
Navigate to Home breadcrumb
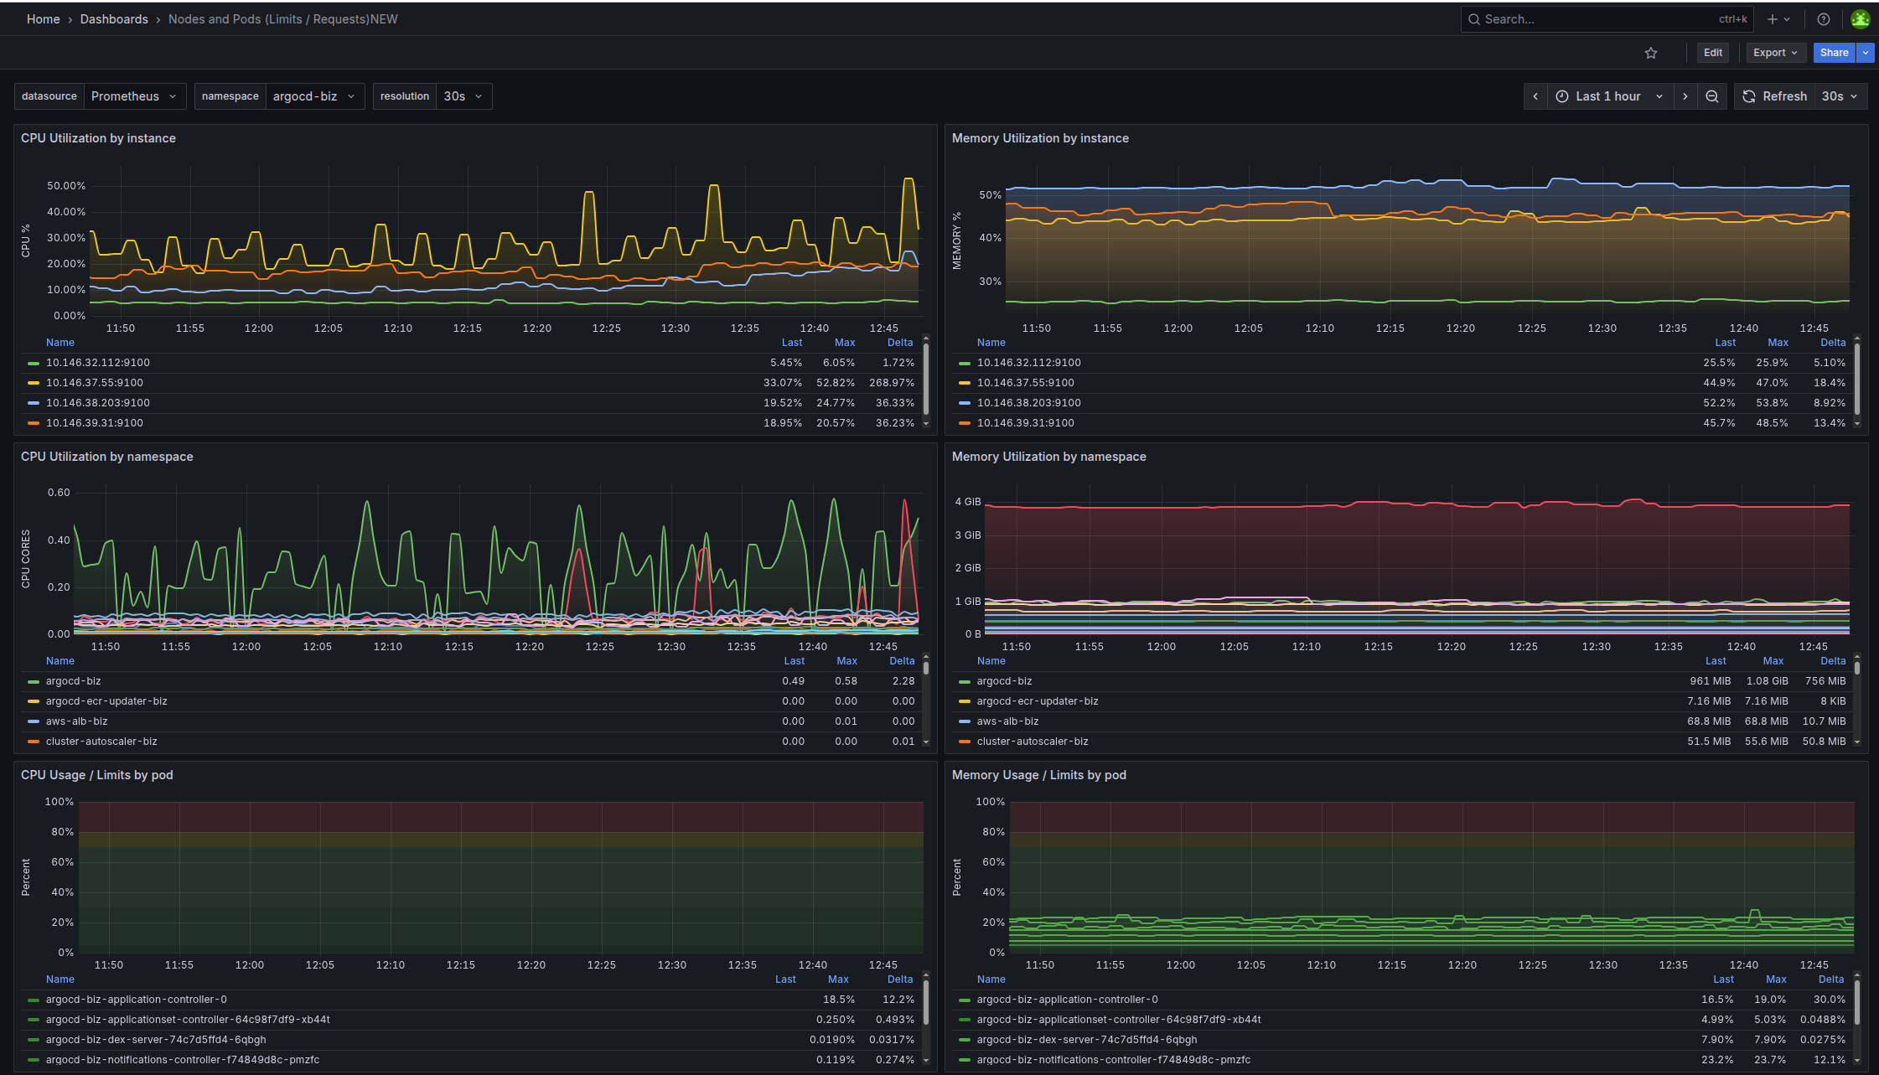(44, 19)
